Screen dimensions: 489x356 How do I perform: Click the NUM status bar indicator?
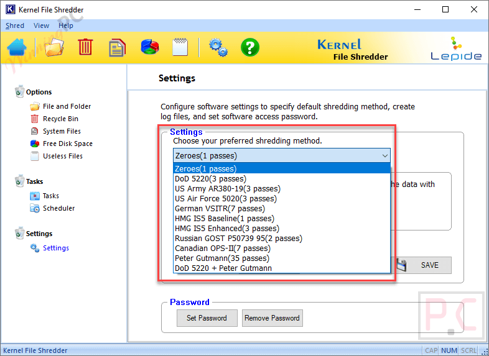(x=449, y=350)
